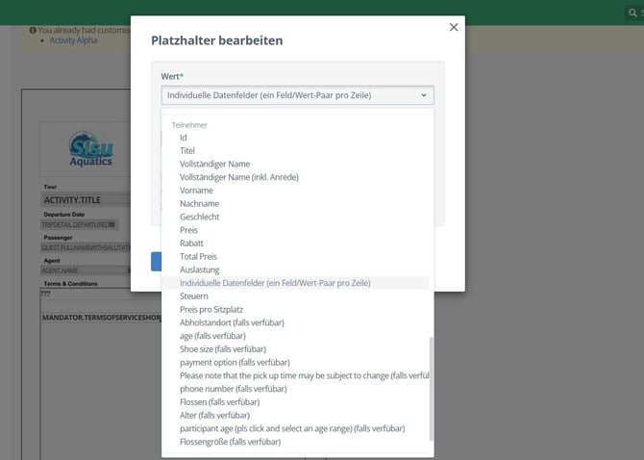Click the AGENT.NAME placeholder field
Viewport: 644px width, 460px height.
86,270
